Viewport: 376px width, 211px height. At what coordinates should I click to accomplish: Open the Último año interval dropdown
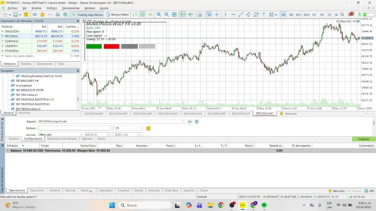81,135
